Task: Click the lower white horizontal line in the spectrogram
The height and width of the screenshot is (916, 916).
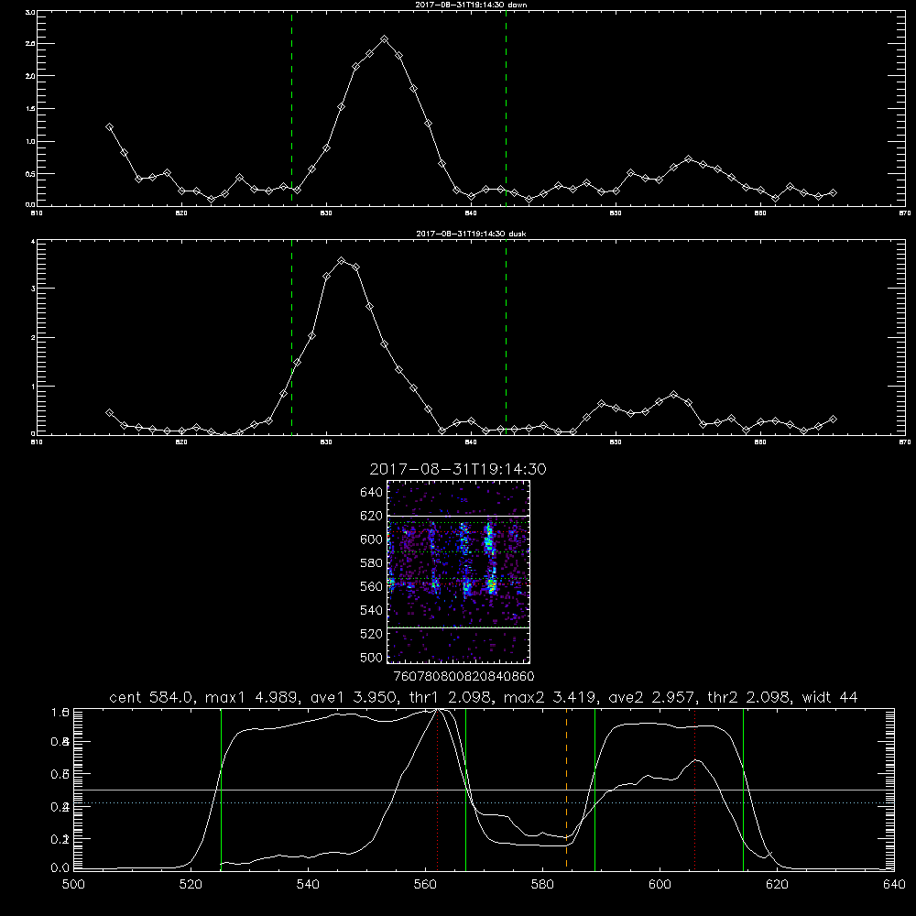Action: pyautogui.click(x=459, y=627)
